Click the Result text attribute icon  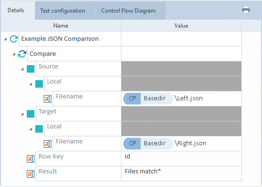point(31,174)
